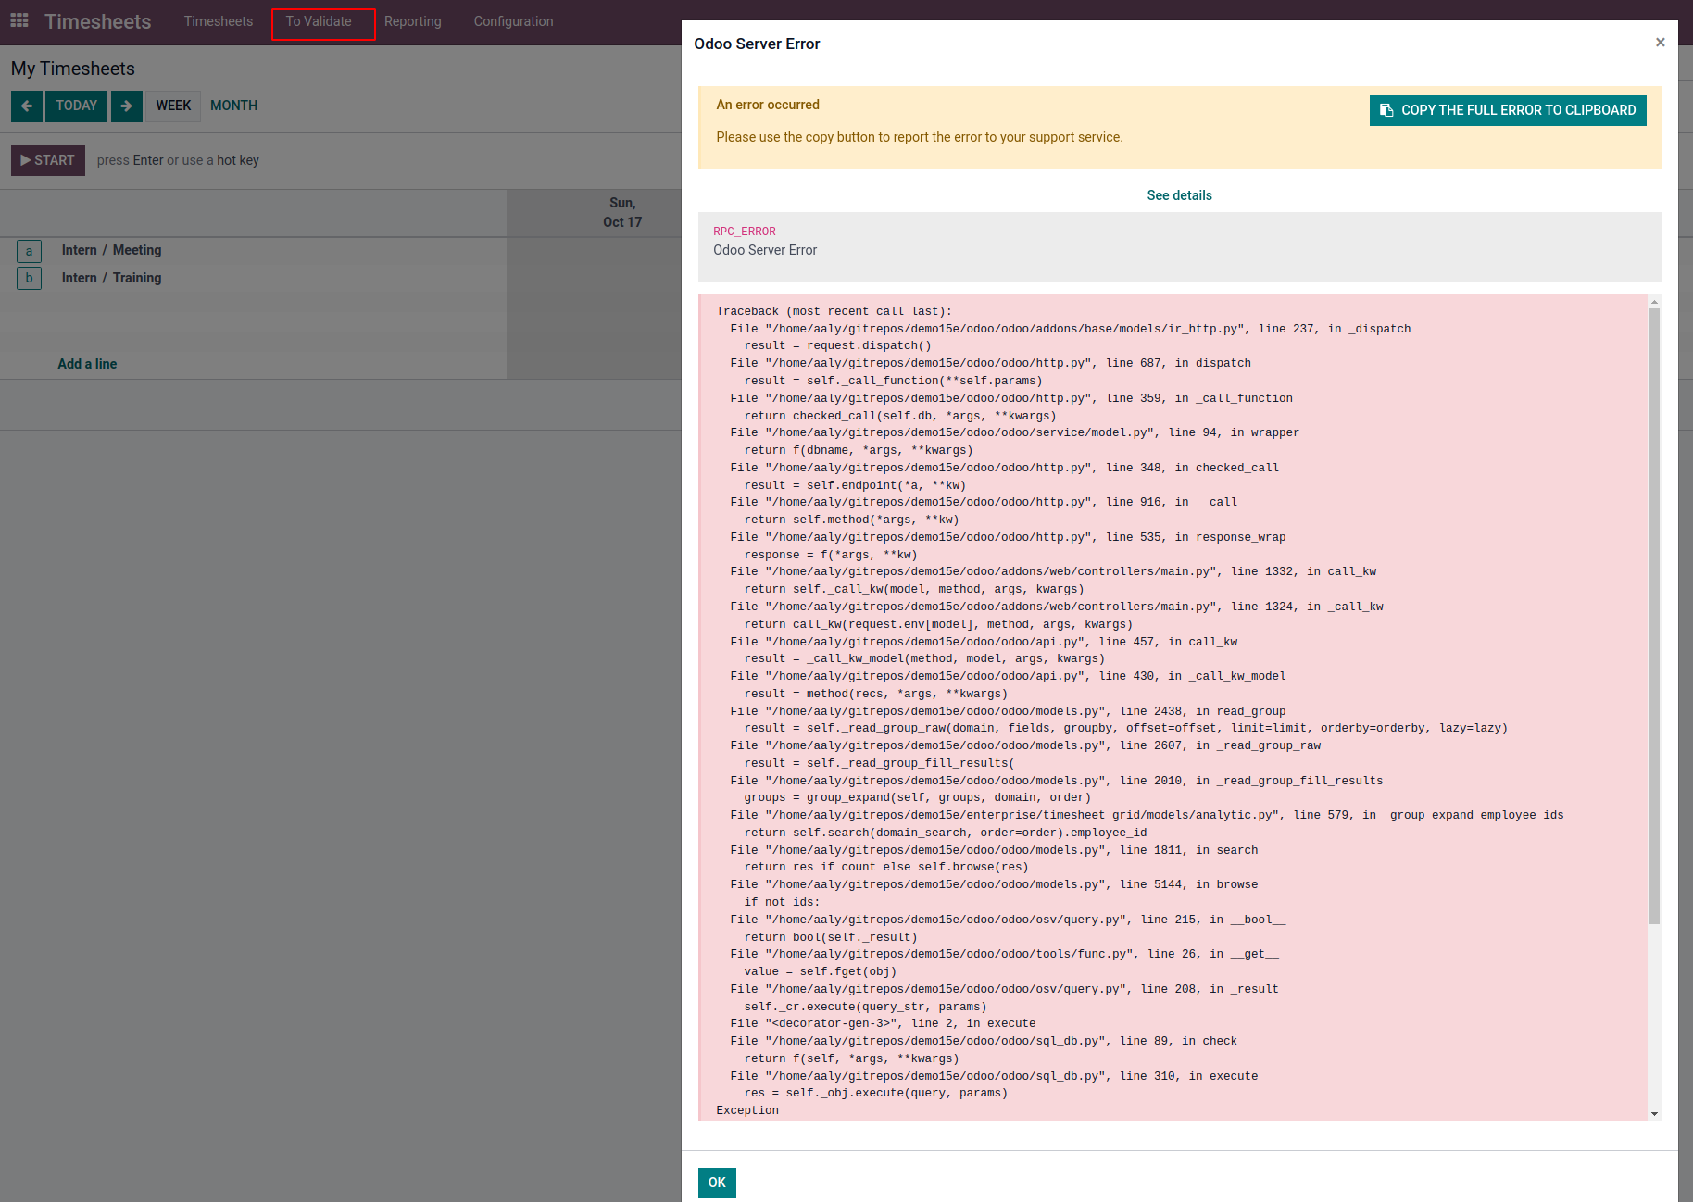Select hot key 'b' for Intern Training

coord(29,278)
